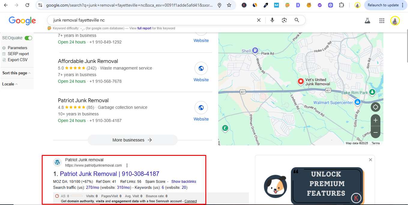
Task: Open Search Labs flask icon
Action: click(367, 20)
